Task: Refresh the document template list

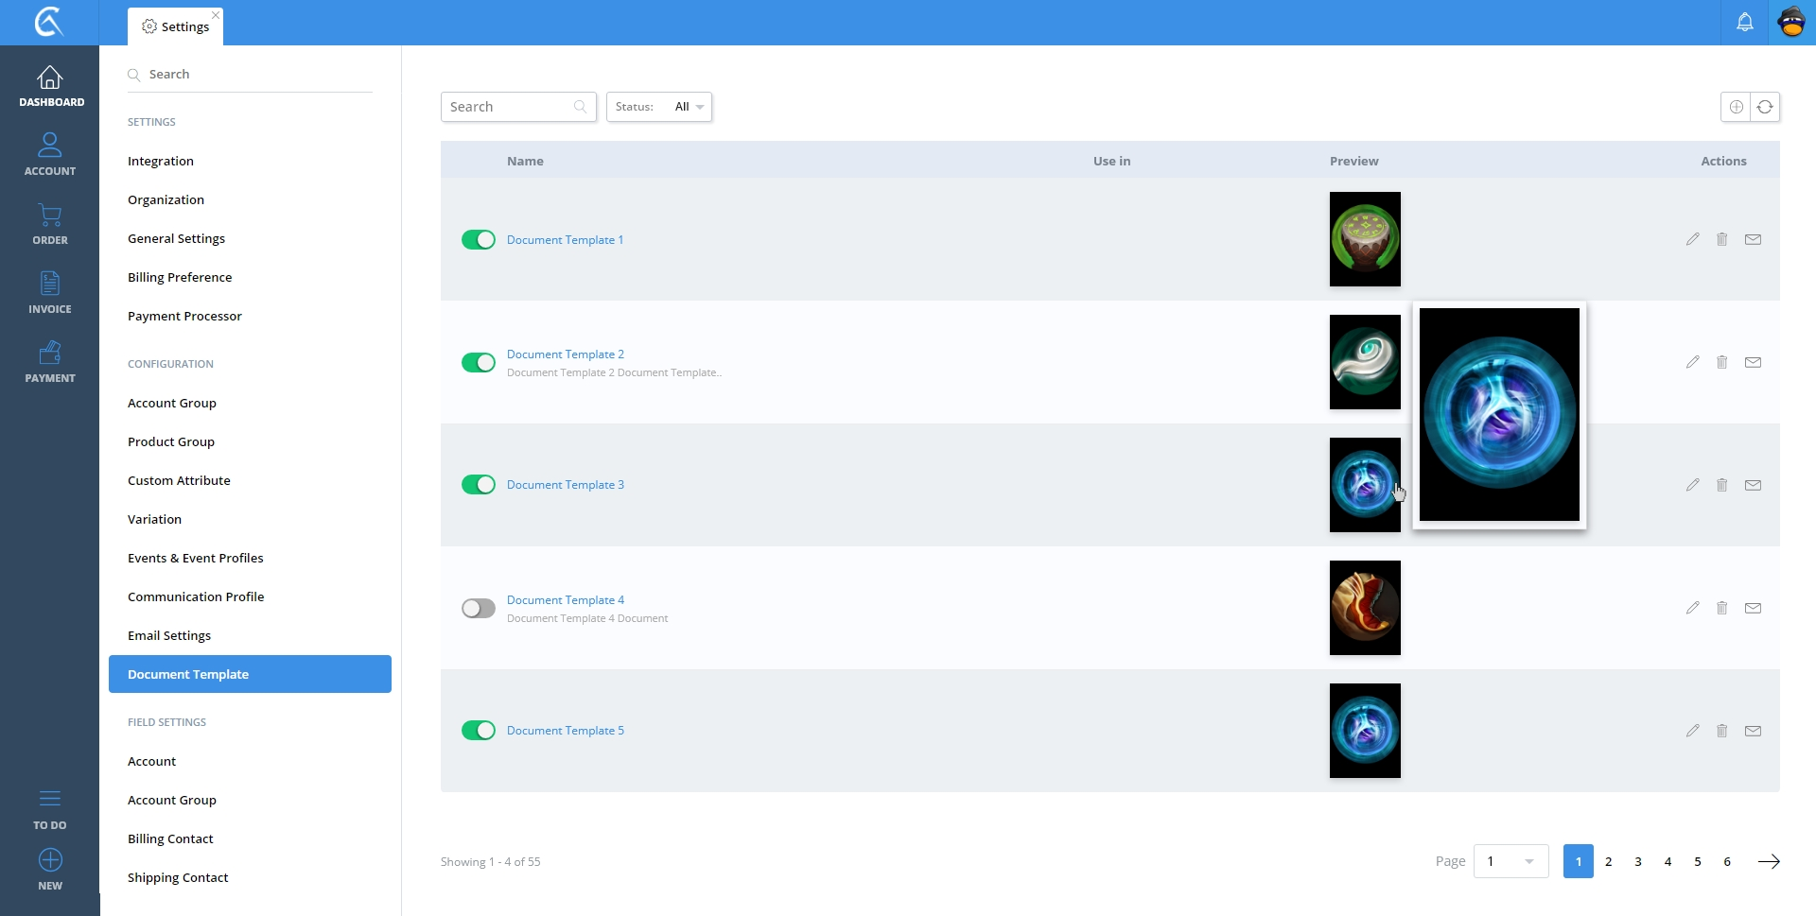Action: click(x=1765, y=107)
